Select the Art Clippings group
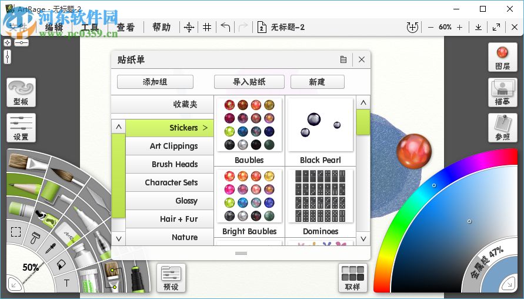Image resolution: width=524 pixels, height=299 pixels. click(169, 146)
